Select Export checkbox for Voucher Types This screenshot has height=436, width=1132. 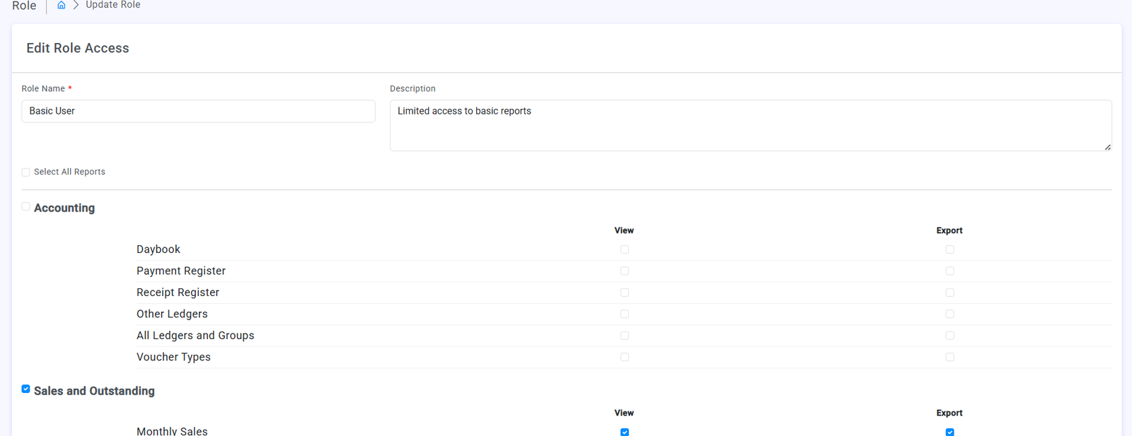(x=949, y=358)
